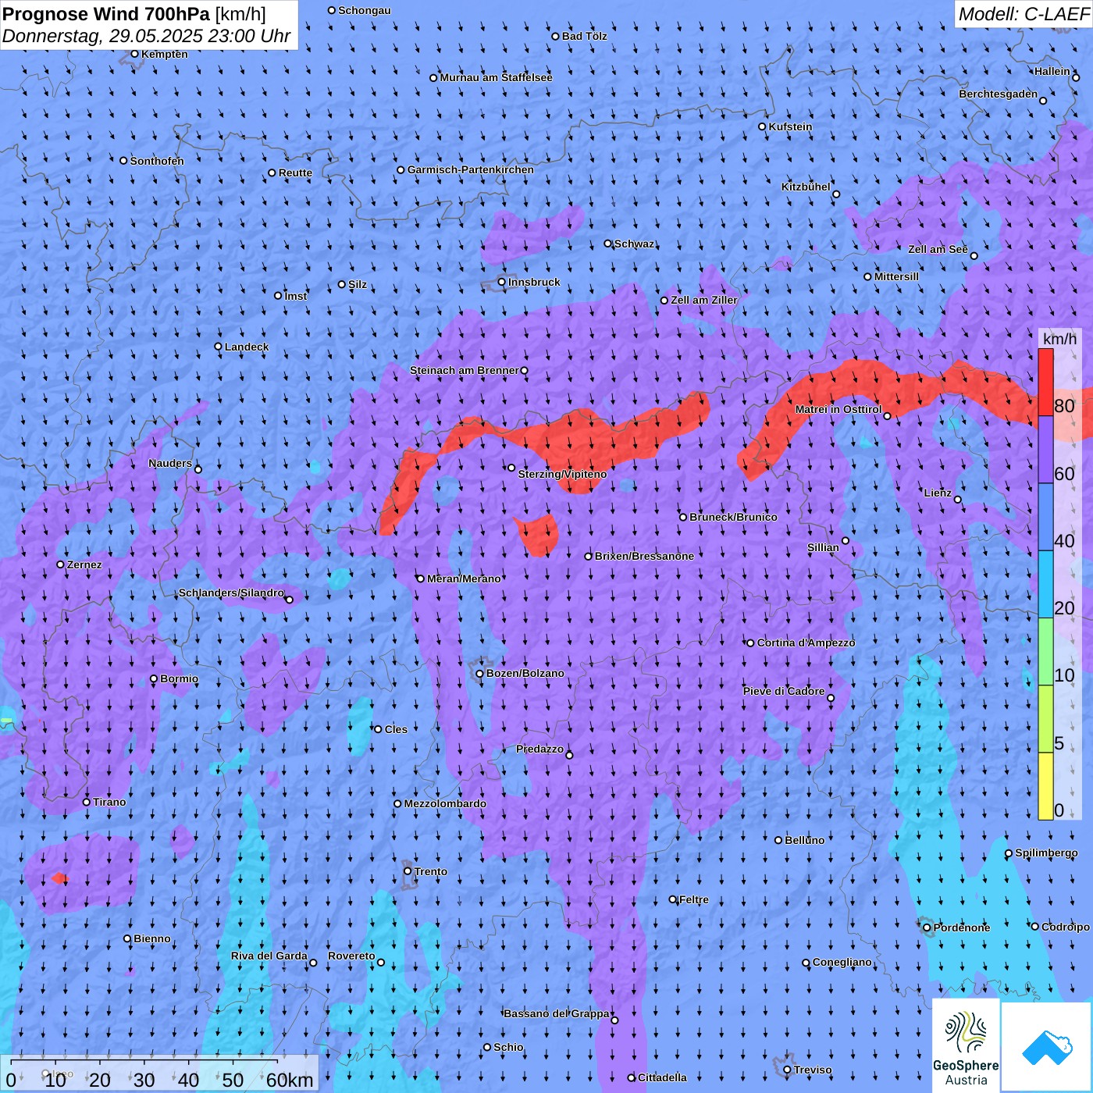The height and width of the screenshot is (1093, 1093).
Task: Click the Zell am Ziller label
Action: 704,300
